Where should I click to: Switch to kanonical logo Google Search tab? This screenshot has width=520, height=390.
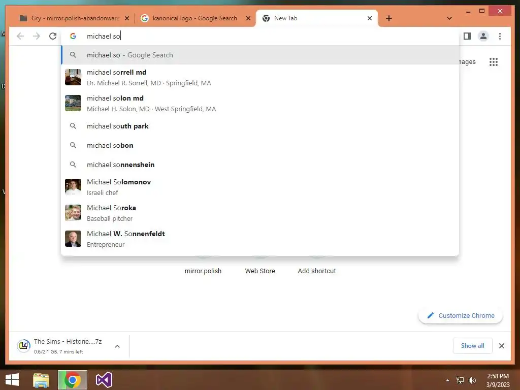pyautogui.click(x=195, y=18)
